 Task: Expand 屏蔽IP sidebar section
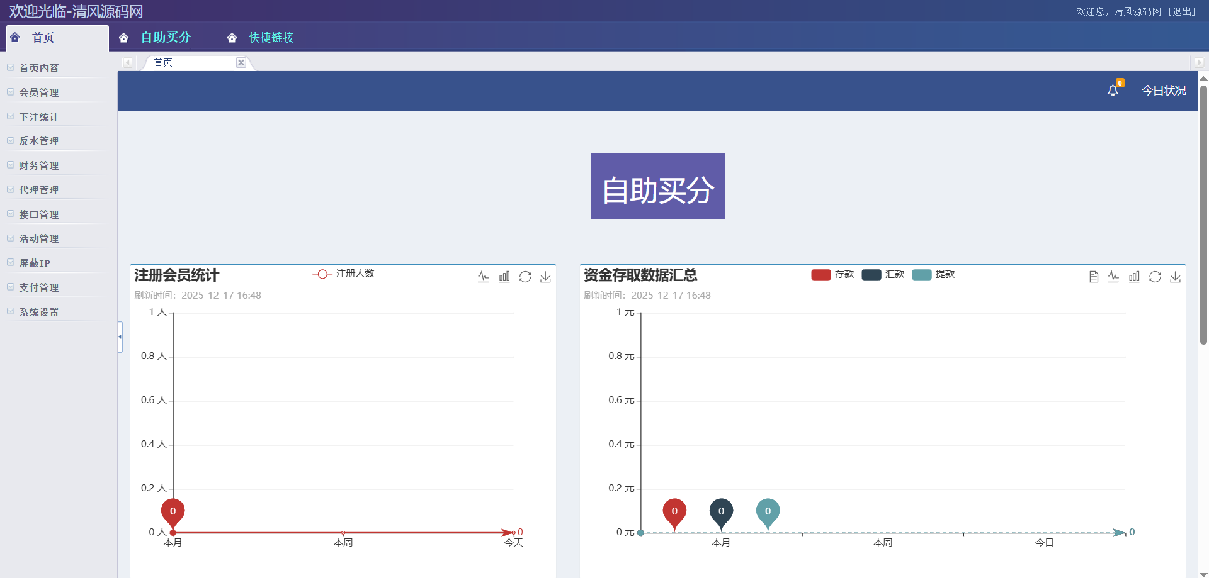point(35,263)
